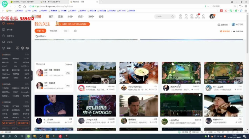Click the 我要开播 button in sidebar
This screenshot has height=139, width=249.
[x=23, y=123]
